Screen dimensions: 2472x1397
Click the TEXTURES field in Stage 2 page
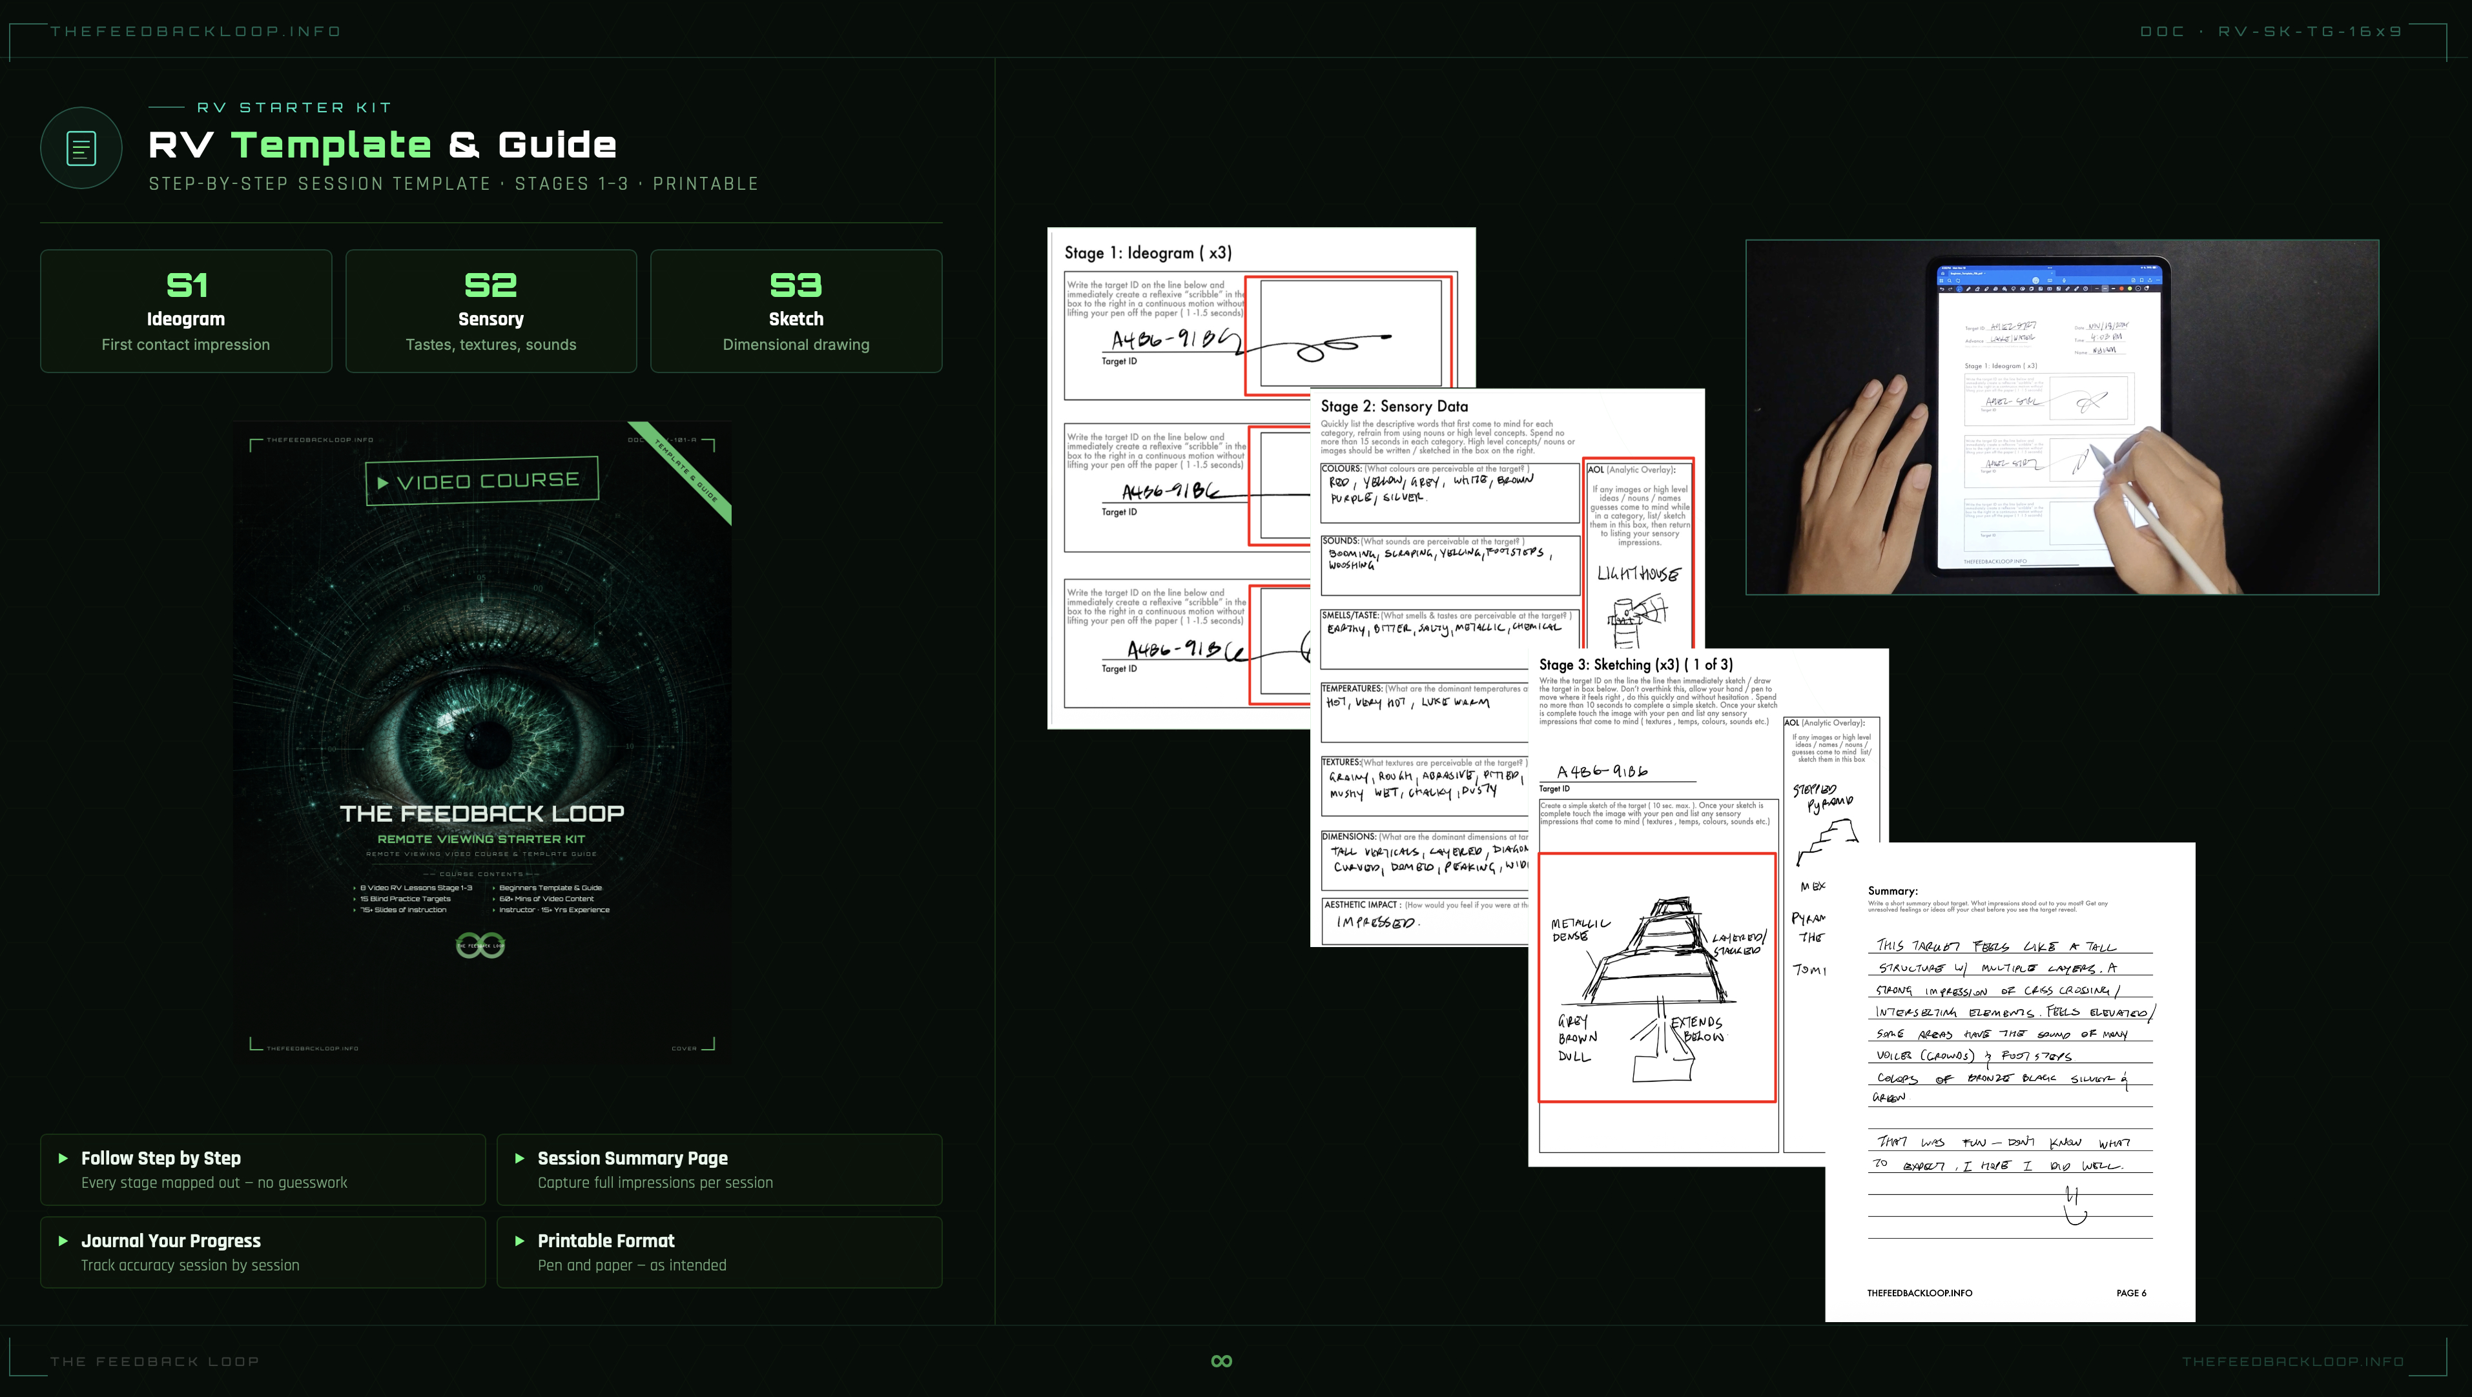1424,787
